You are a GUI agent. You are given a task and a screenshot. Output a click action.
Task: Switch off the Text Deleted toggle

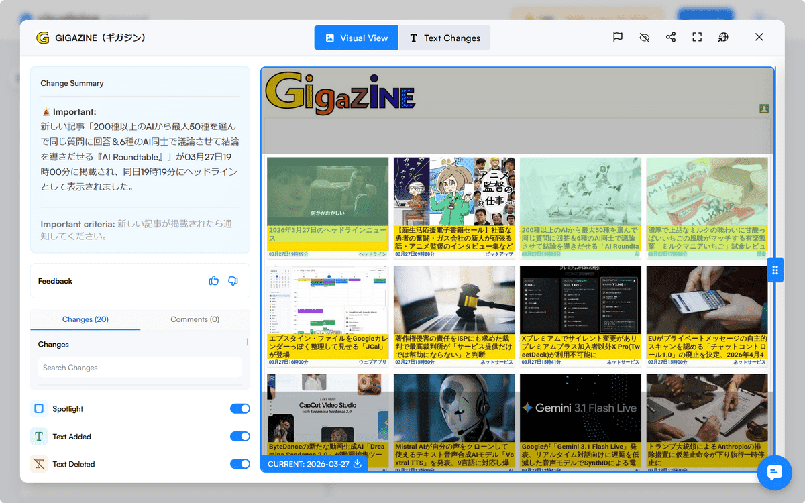239,464
